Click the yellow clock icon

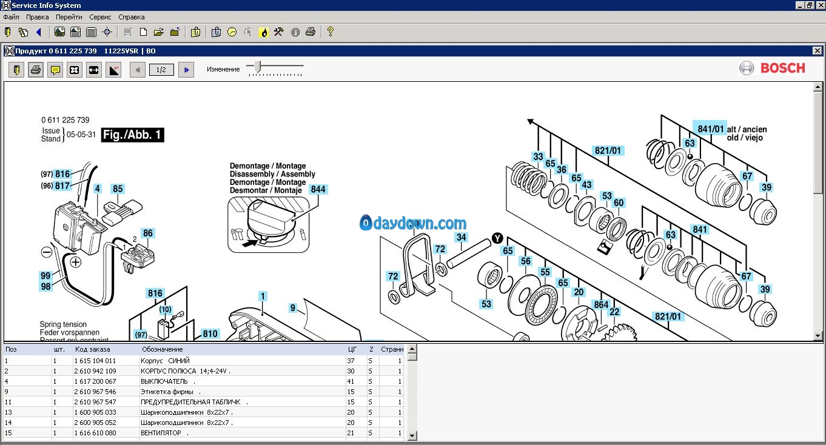[x=232, y=32]
